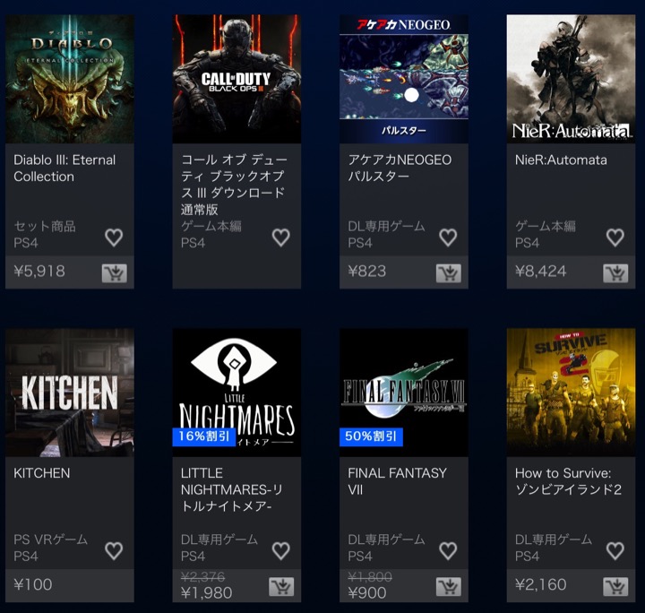Viewport: 645px width, 613px height.
Task: Add Diablo III: Eternal Collection to cart
Action: click(115, 273)
